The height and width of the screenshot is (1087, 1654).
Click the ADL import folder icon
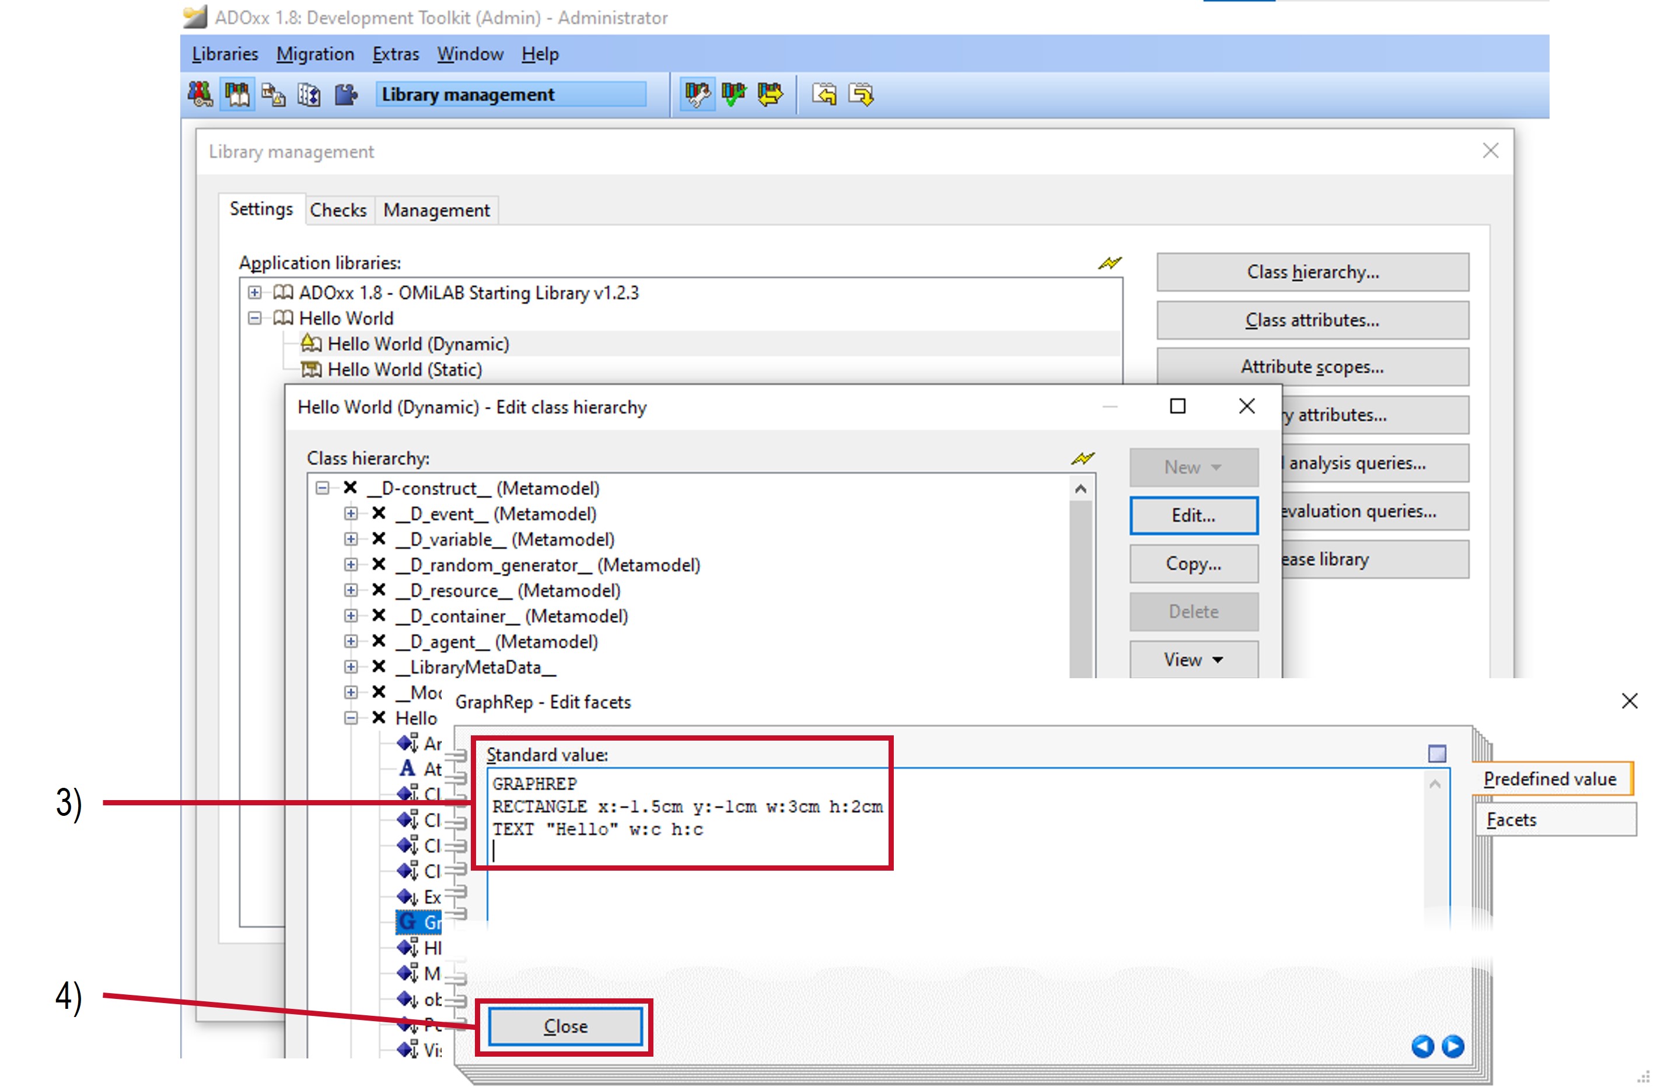click(825, 94)
